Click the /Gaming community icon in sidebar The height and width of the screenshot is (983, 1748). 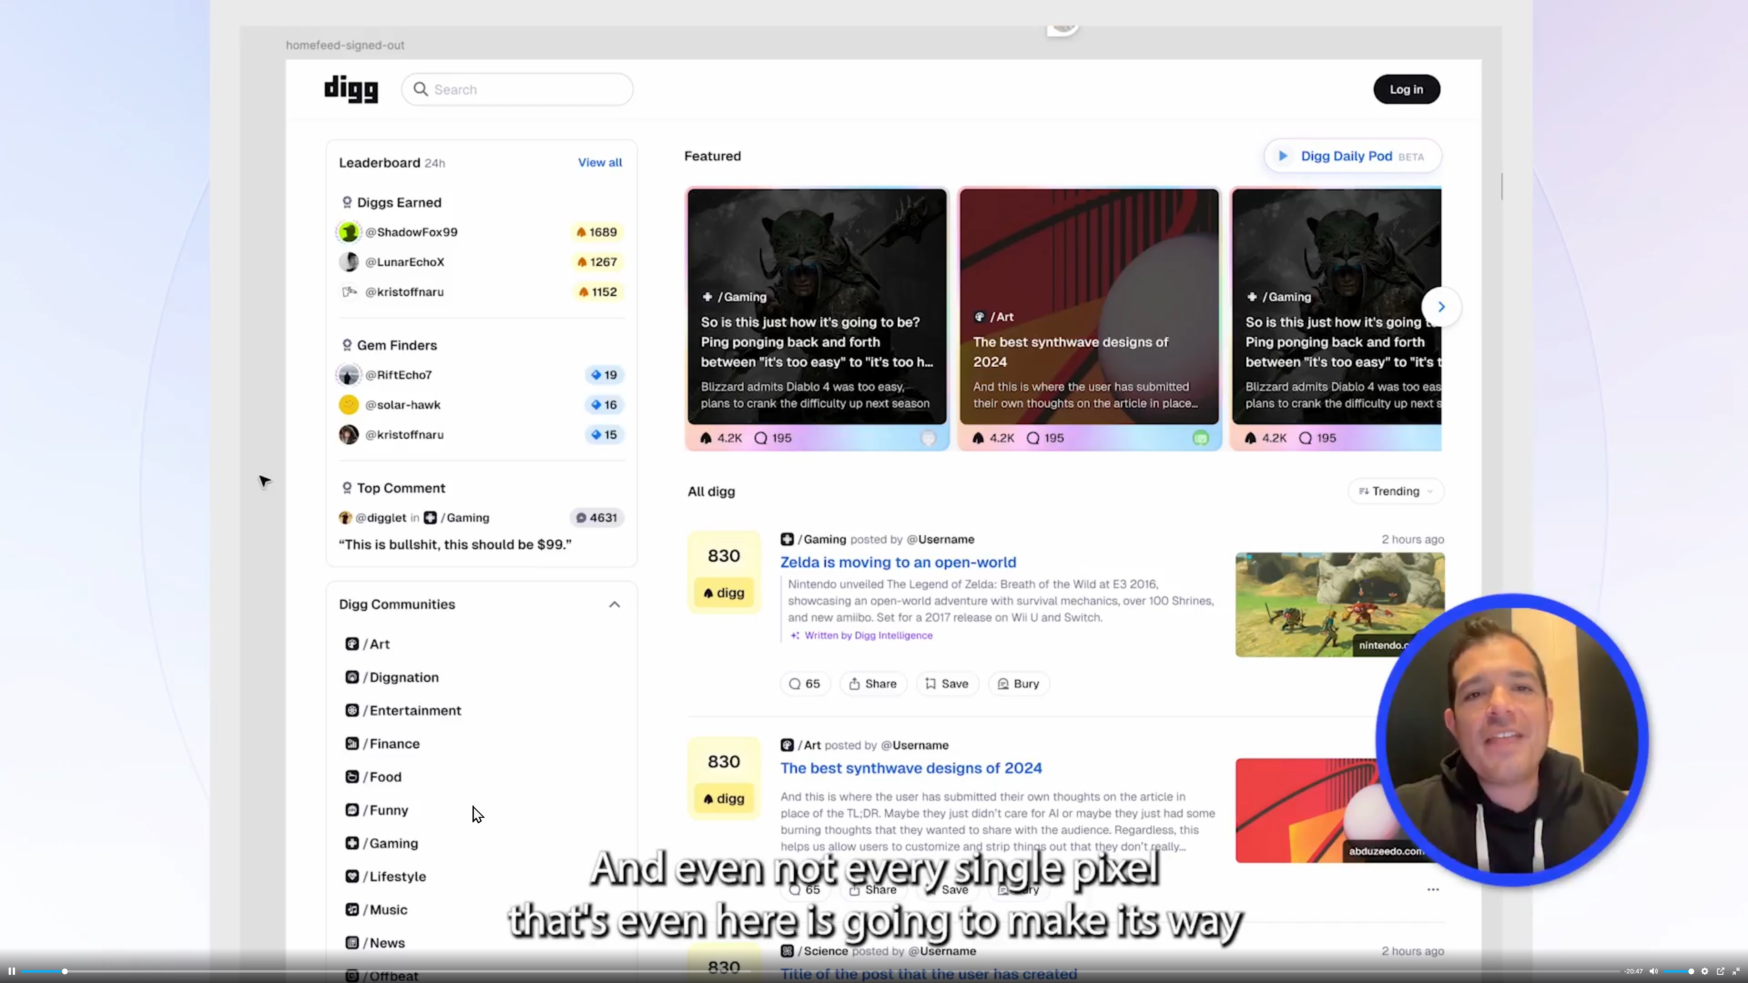click(x=351, y=843)
